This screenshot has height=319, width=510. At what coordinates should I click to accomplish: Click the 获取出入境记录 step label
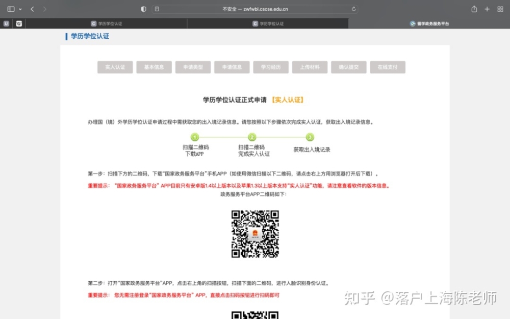(x=312, y=150)
